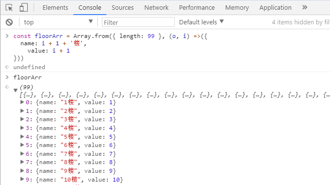The height and width of the screenshot is (185, 330).
Task: Collapse the (99) array output
Action: point(16,91)
